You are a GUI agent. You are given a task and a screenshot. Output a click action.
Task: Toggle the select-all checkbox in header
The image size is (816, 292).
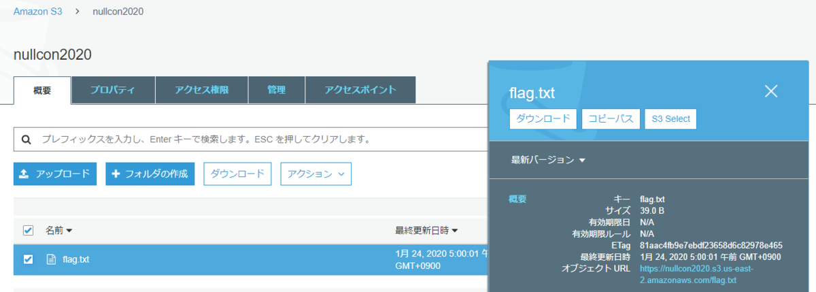(28, 230)
